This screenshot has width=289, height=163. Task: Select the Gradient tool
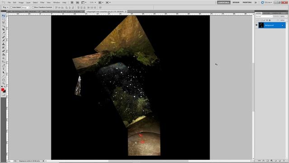point(4,54)
